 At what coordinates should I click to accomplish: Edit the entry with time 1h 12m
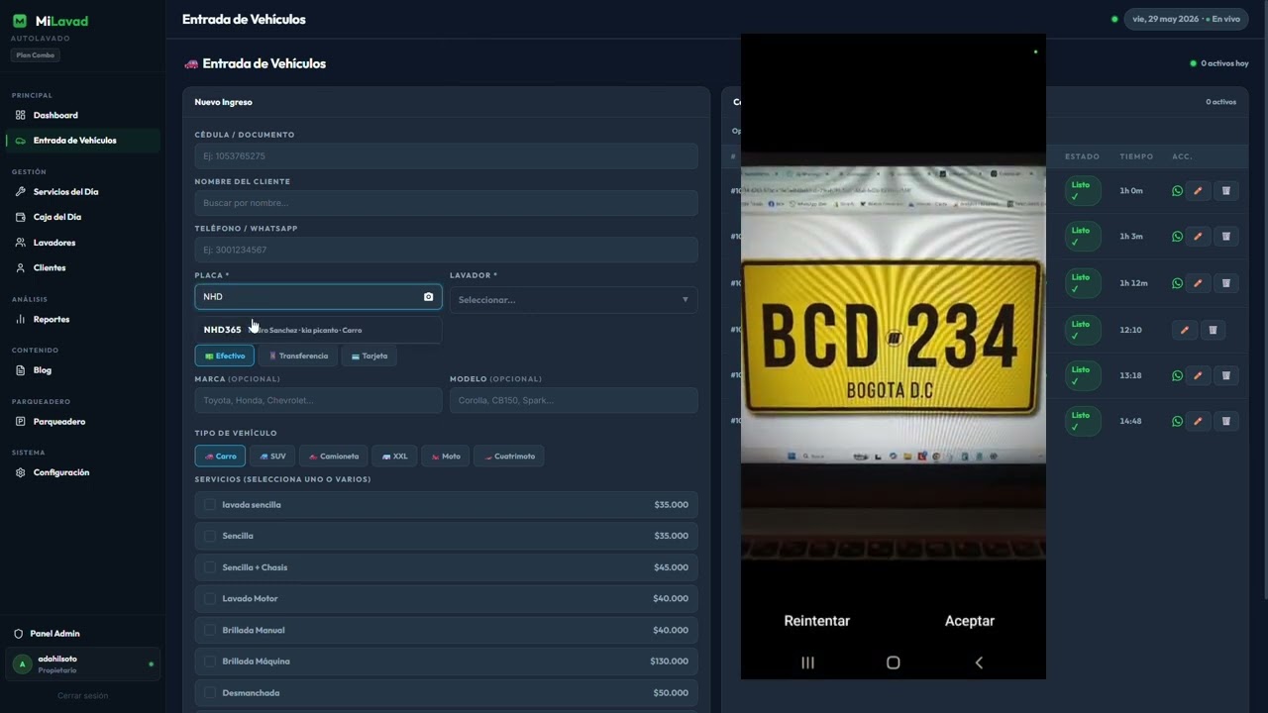1198,283
